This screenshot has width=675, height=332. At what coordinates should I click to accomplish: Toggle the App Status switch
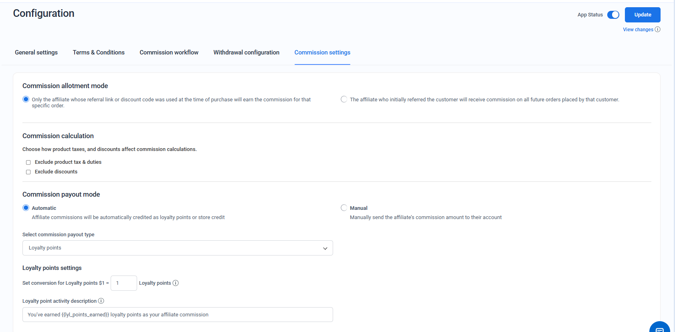pos(613,15)
